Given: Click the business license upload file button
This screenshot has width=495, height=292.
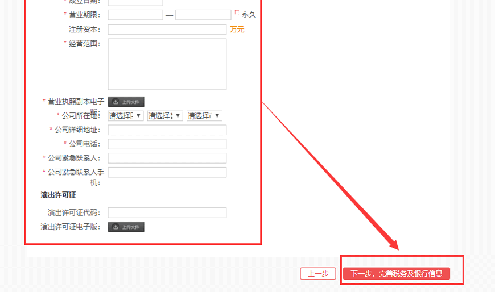Looking at the screenshot, I should (x=126, y=102).
